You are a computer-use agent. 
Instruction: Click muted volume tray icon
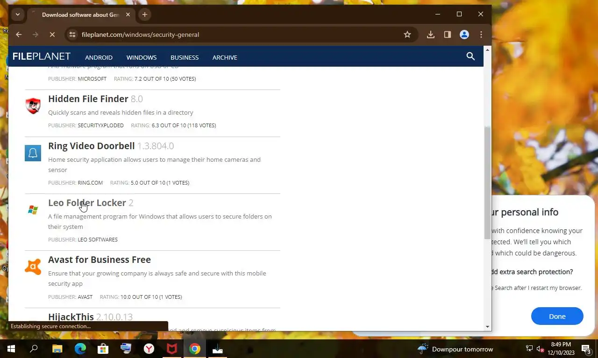(541, 349)
